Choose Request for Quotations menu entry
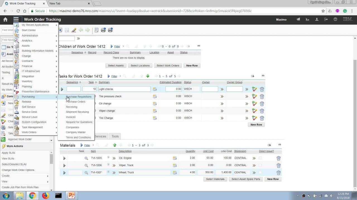 pyautogui.click(x=79, y=122)
